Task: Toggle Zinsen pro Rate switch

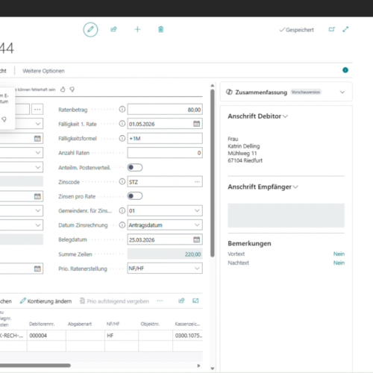Action: point(135,196)
